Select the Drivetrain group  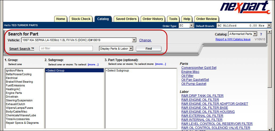coord(12,97)
